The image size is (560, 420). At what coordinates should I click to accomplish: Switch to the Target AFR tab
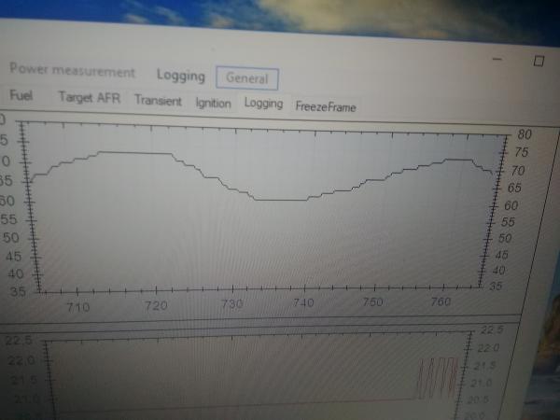89,98
